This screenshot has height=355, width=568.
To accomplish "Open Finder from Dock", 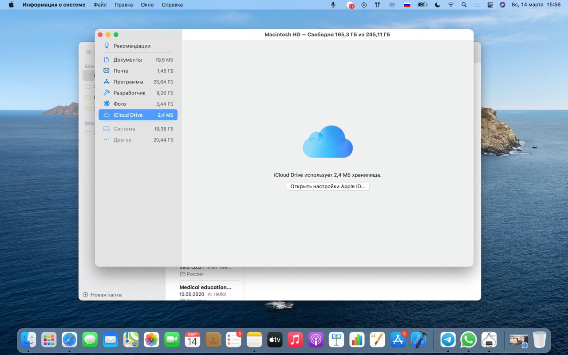I will coord(28,340).
